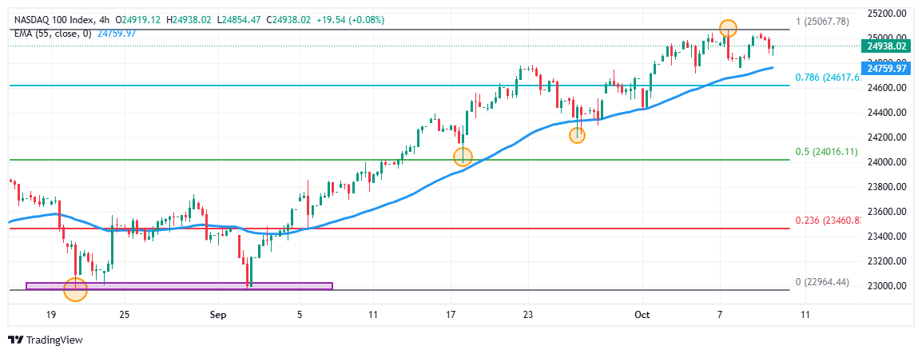Click the 0.786 (24617.67) Fibonacci label
922x354 pixels.
point(829,78)
